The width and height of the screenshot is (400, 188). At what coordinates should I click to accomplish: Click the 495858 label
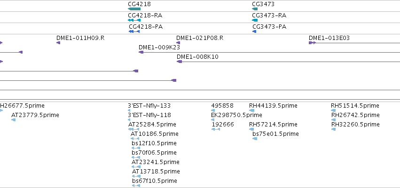[x=222, y=106]
